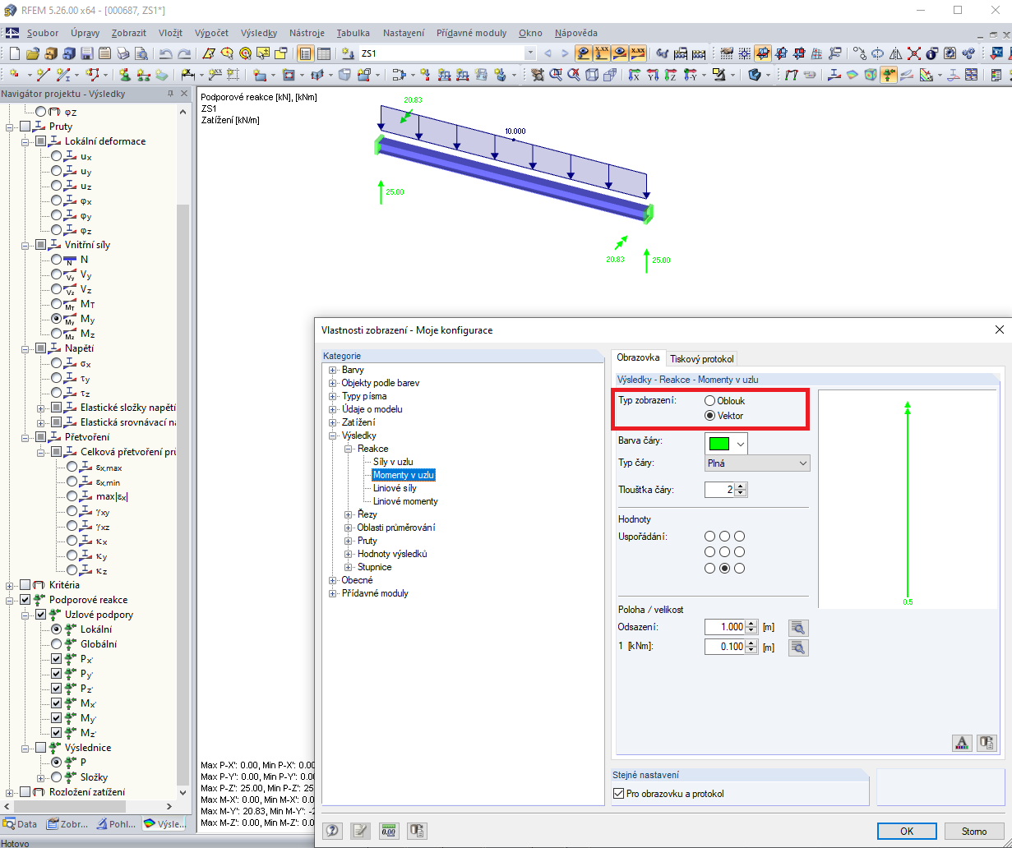
Task: Click the OK button
Action: pyautogui.click(x=907, y=831)
